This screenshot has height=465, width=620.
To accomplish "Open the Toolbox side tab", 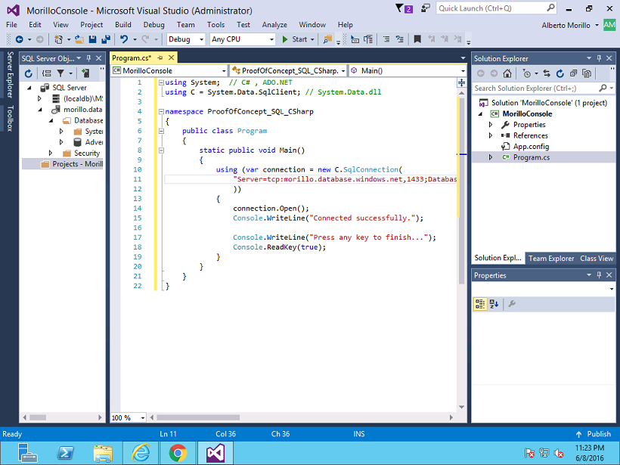I will click(x=11, y=118).
